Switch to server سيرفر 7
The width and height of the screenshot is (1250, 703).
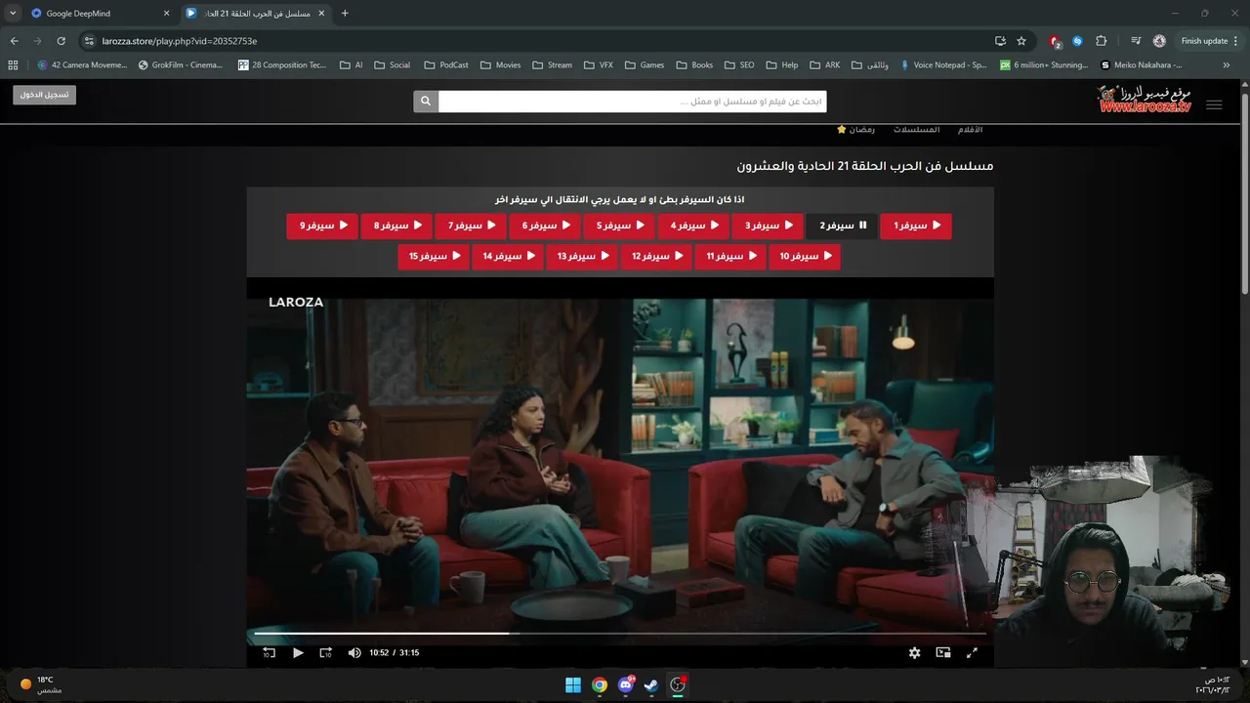[471, 226]
